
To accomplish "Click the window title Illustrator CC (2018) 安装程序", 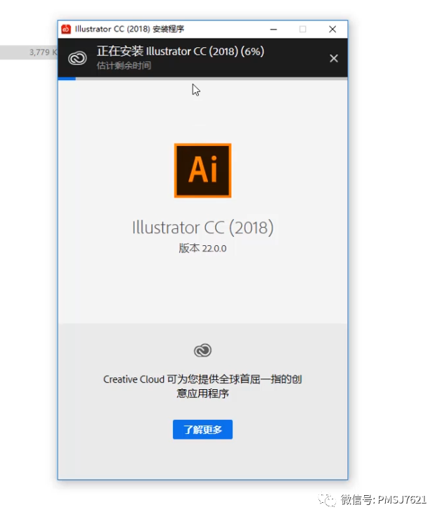I will [129, 29].
